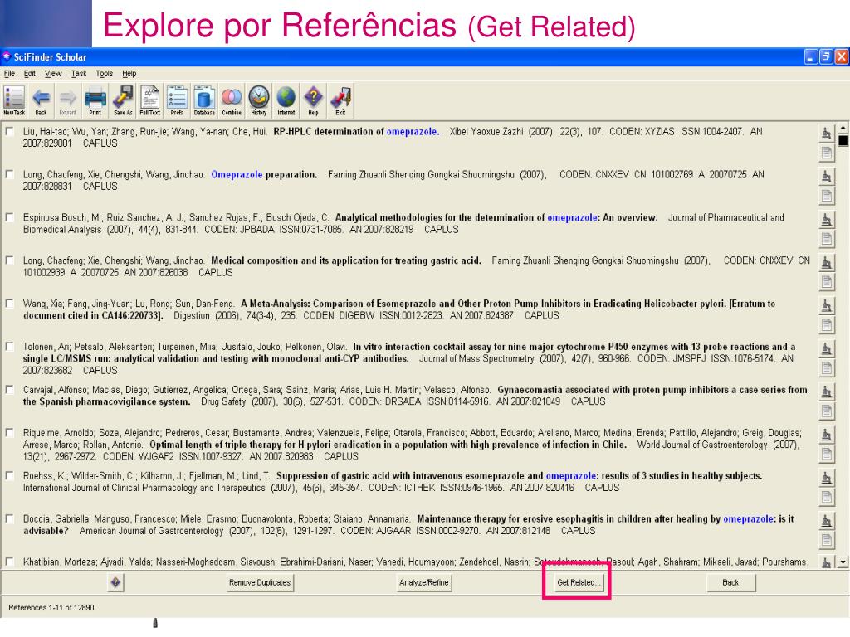This screenshot has width=850, height=637.
Task: Click the Remove Duplicates button
Action: (260, 583)
